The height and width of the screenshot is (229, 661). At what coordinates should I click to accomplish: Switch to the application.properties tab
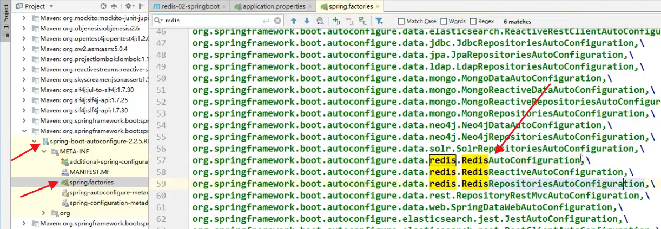coord(274,6)
